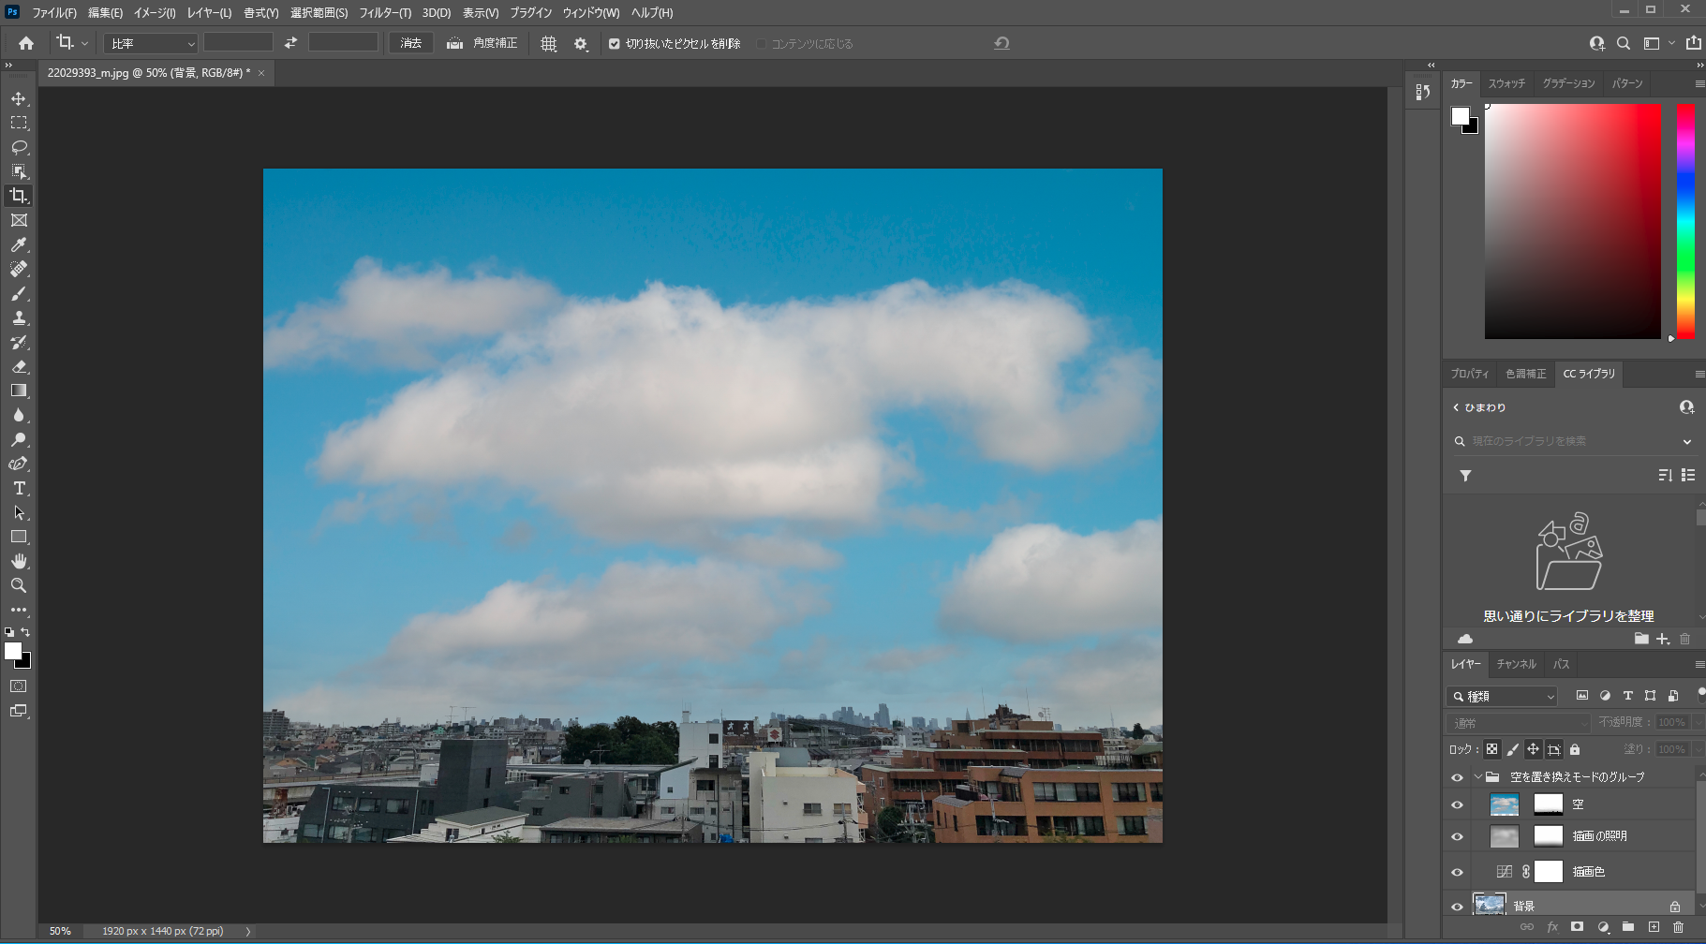
Task: Select the Brush tool
Action: click(x=19, y=294)
